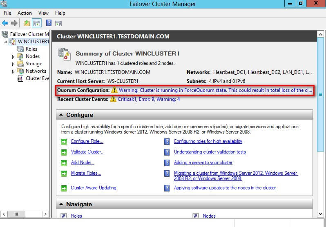
Task: Click the Networks icon in the tree
Action: click(x=20, y=71)
